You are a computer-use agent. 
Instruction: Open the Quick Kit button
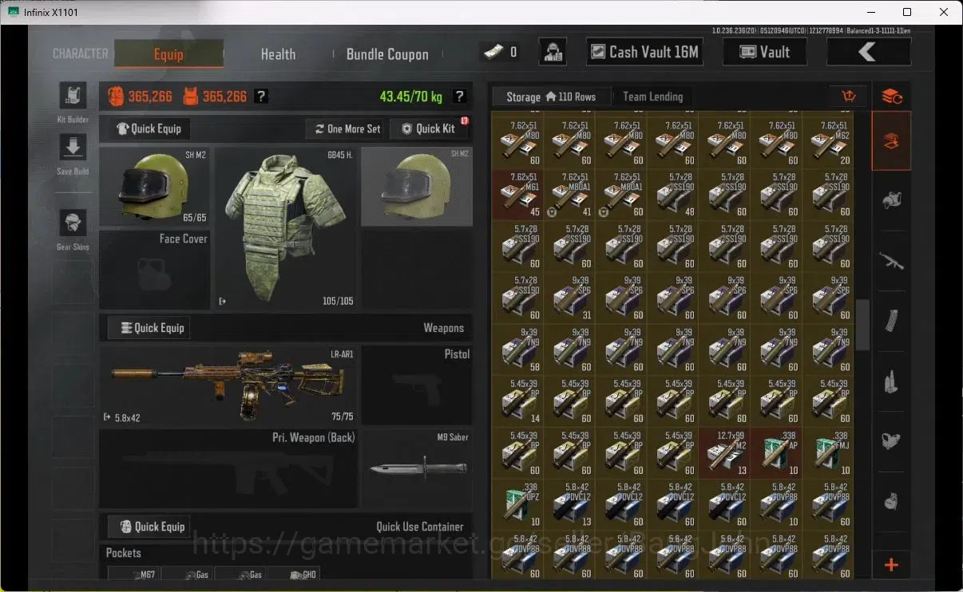(x=428, y=128)
